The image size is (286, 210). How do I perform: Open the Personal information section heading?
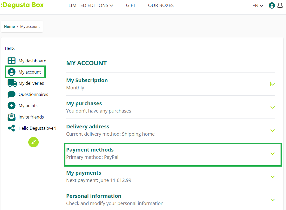tap(94, 196)
